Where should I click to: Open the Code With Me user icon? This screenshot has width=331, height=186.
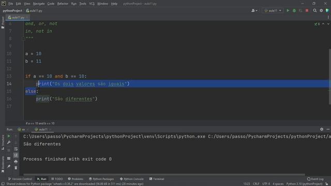tap(254, 10)
